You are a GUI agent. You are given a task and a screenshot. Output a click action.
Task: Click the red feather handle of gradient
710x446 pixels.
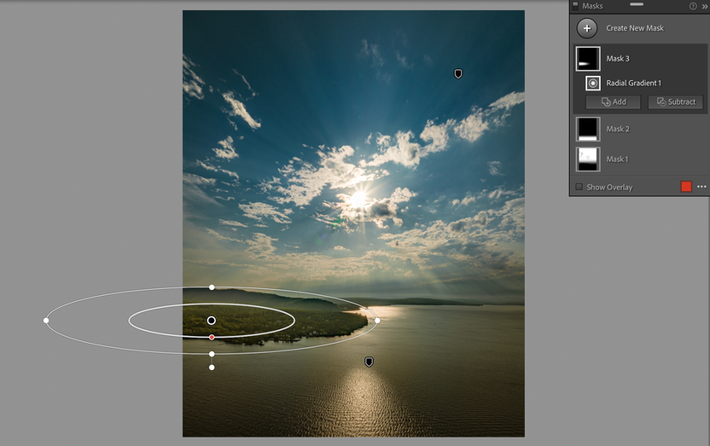[212, 337]
